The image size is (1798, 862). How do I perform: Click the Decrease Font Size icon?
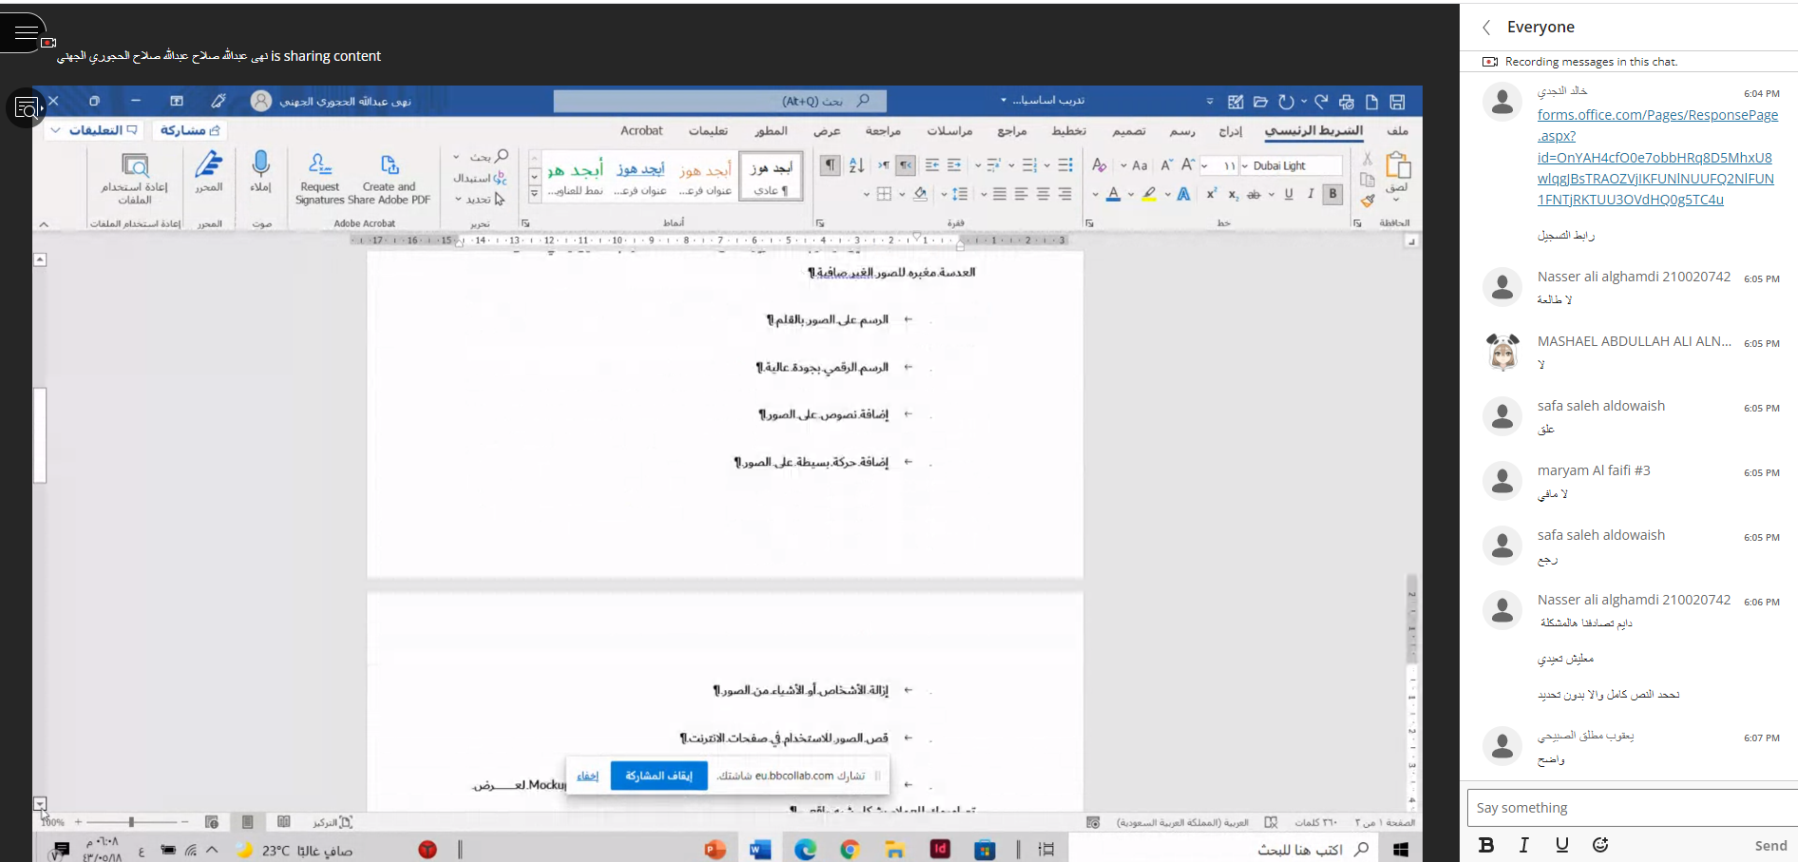click(1167, 165)
